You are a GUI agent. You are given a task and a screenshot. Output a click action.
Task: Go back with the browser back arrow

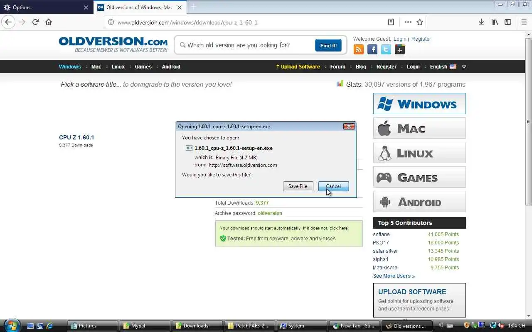(x=8, y=22)
